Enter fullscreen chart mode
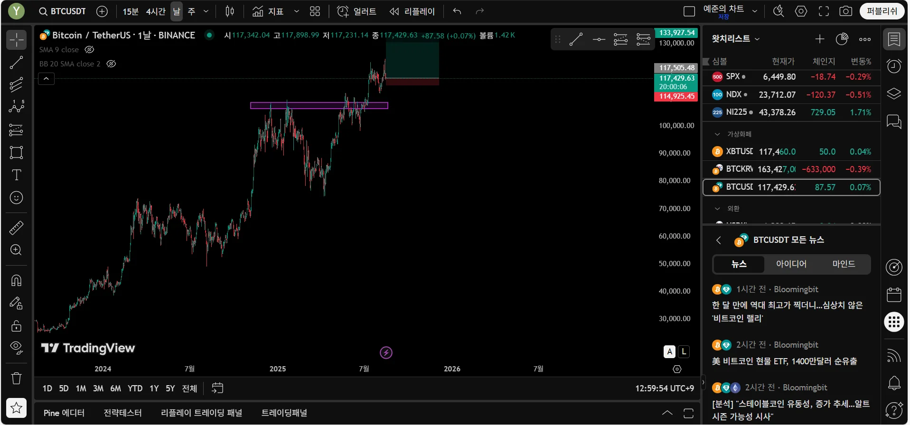This screenshot has width=910, height=425. click(824, 11)
